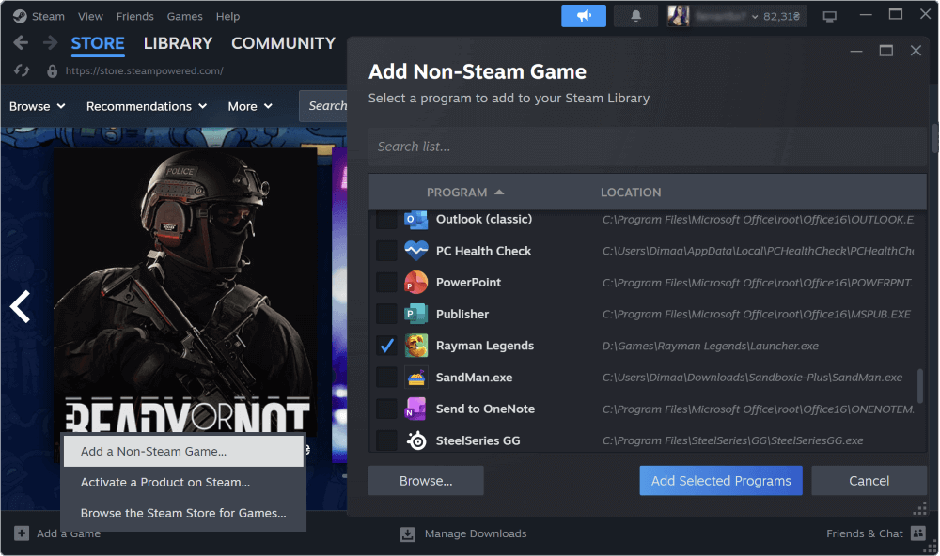940x556 pixels.
Task: Open the Friends & Chat icon
Action: 918,533
